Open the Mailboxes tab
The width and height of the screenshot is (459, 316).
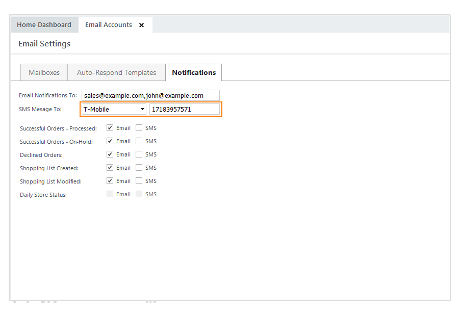44,72
